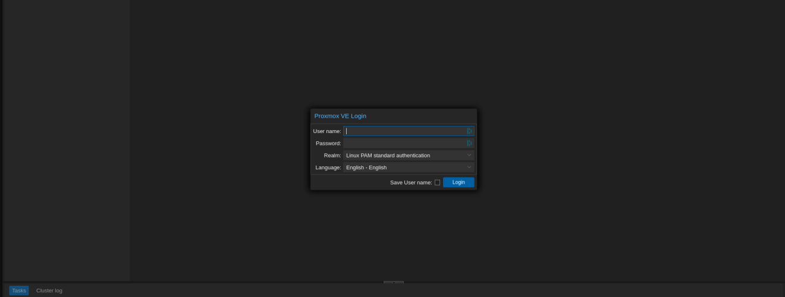Click the icon inside User name field
The width and height of the screenshot is (785, 297).
469,131
